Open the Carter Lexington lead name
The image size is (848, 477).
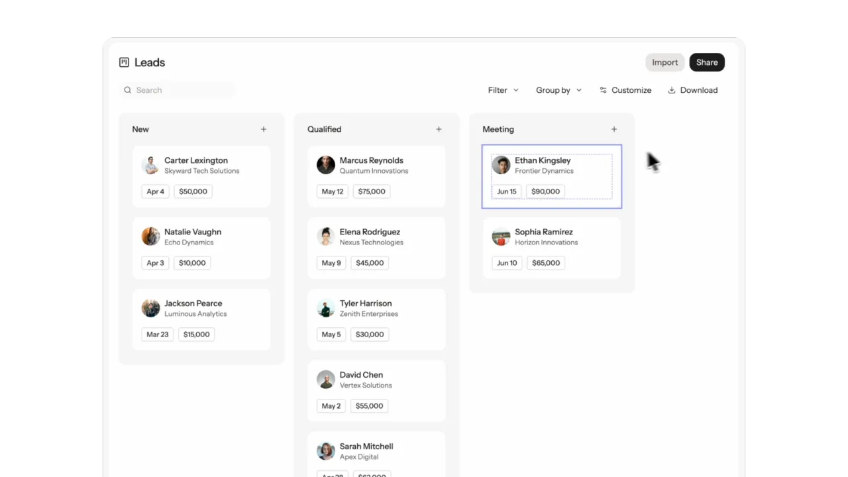click(196, 160)
